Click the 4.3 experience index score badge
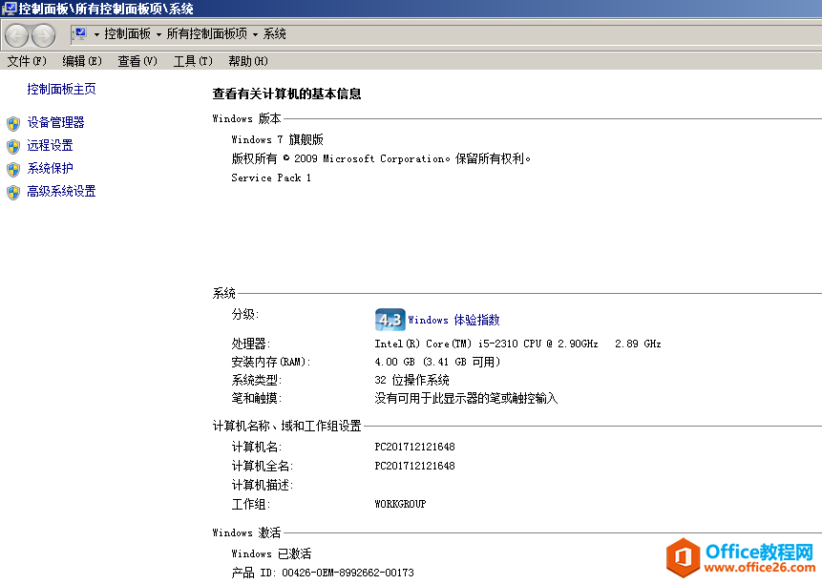Image resolution: width=822 pixels, height=584 pixels. [x=390, y=320]
